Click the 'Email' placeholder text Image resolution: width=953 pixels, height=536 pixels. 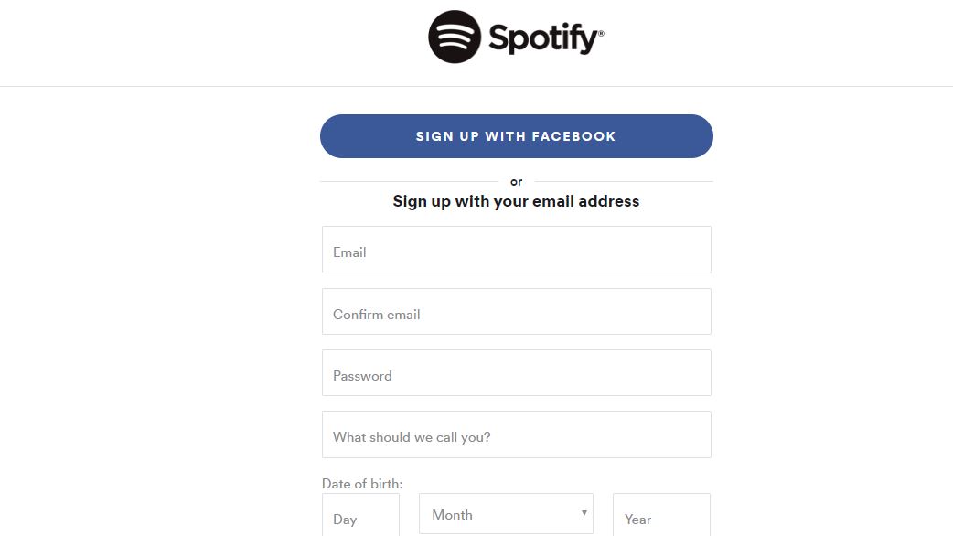point(349,252)
